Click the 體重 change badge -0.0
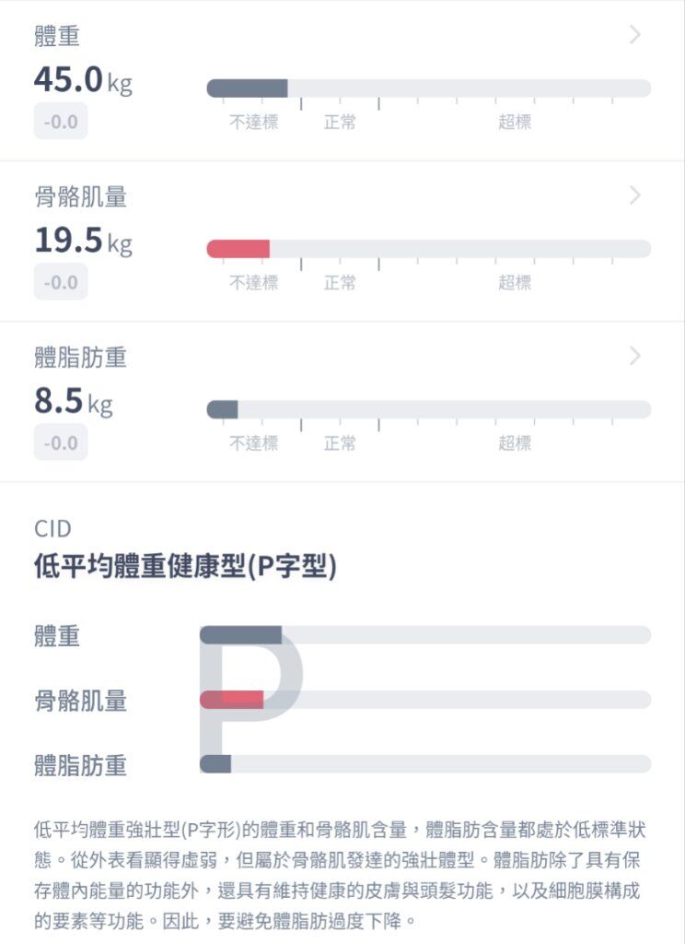The width and height of the screenshot is (685, 944). [x=61, y=121]
